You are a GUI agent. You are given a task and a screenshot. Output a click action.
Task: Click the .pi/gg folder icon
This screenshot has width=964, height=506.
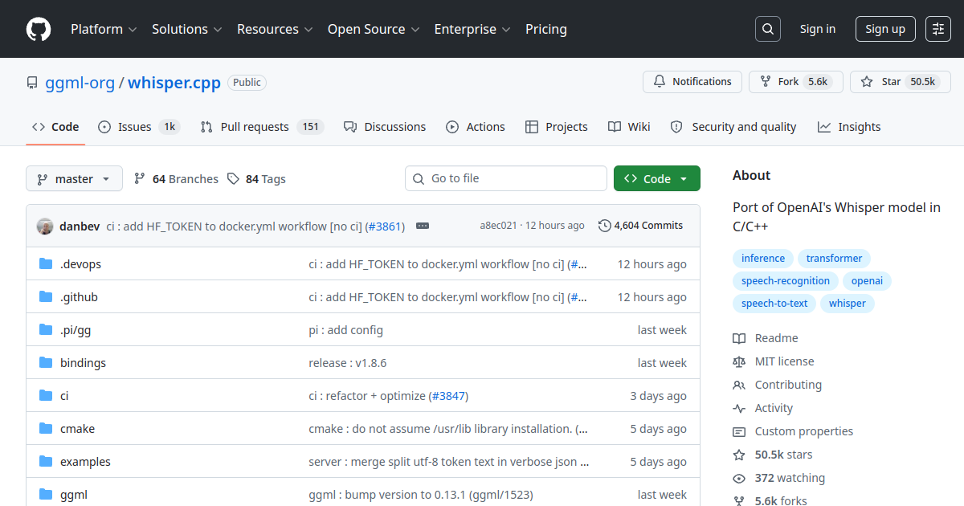click(x=46, y=330)
